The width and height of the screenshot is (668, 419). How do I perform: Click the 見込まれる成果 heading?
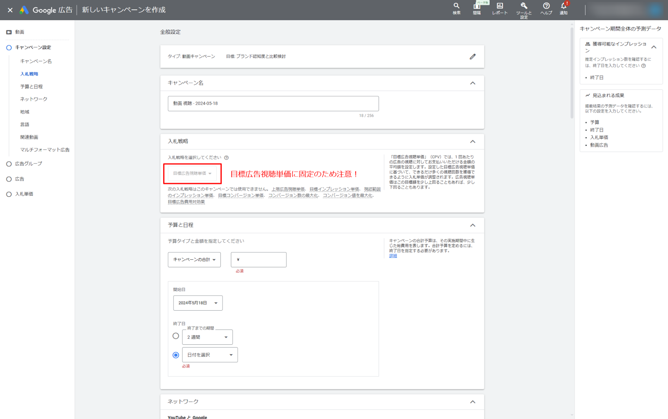pos(608,95)
